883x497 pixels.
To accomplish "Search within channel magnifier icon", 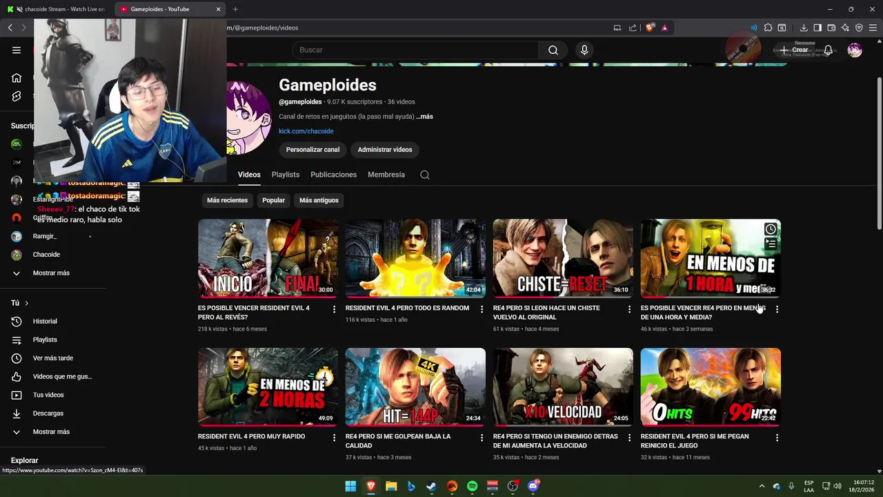I will click(x=425, y=175).
